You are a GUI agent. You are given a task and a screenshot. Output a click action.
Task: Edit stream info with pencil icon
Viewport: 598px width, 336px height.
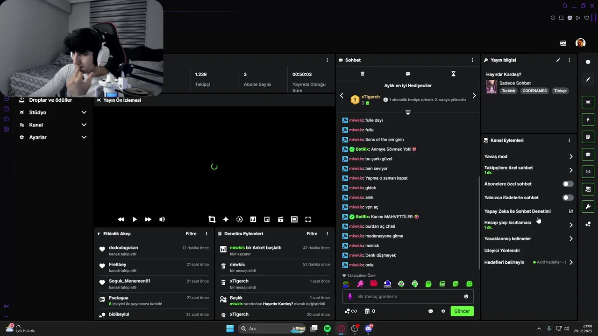pos(558,60)
